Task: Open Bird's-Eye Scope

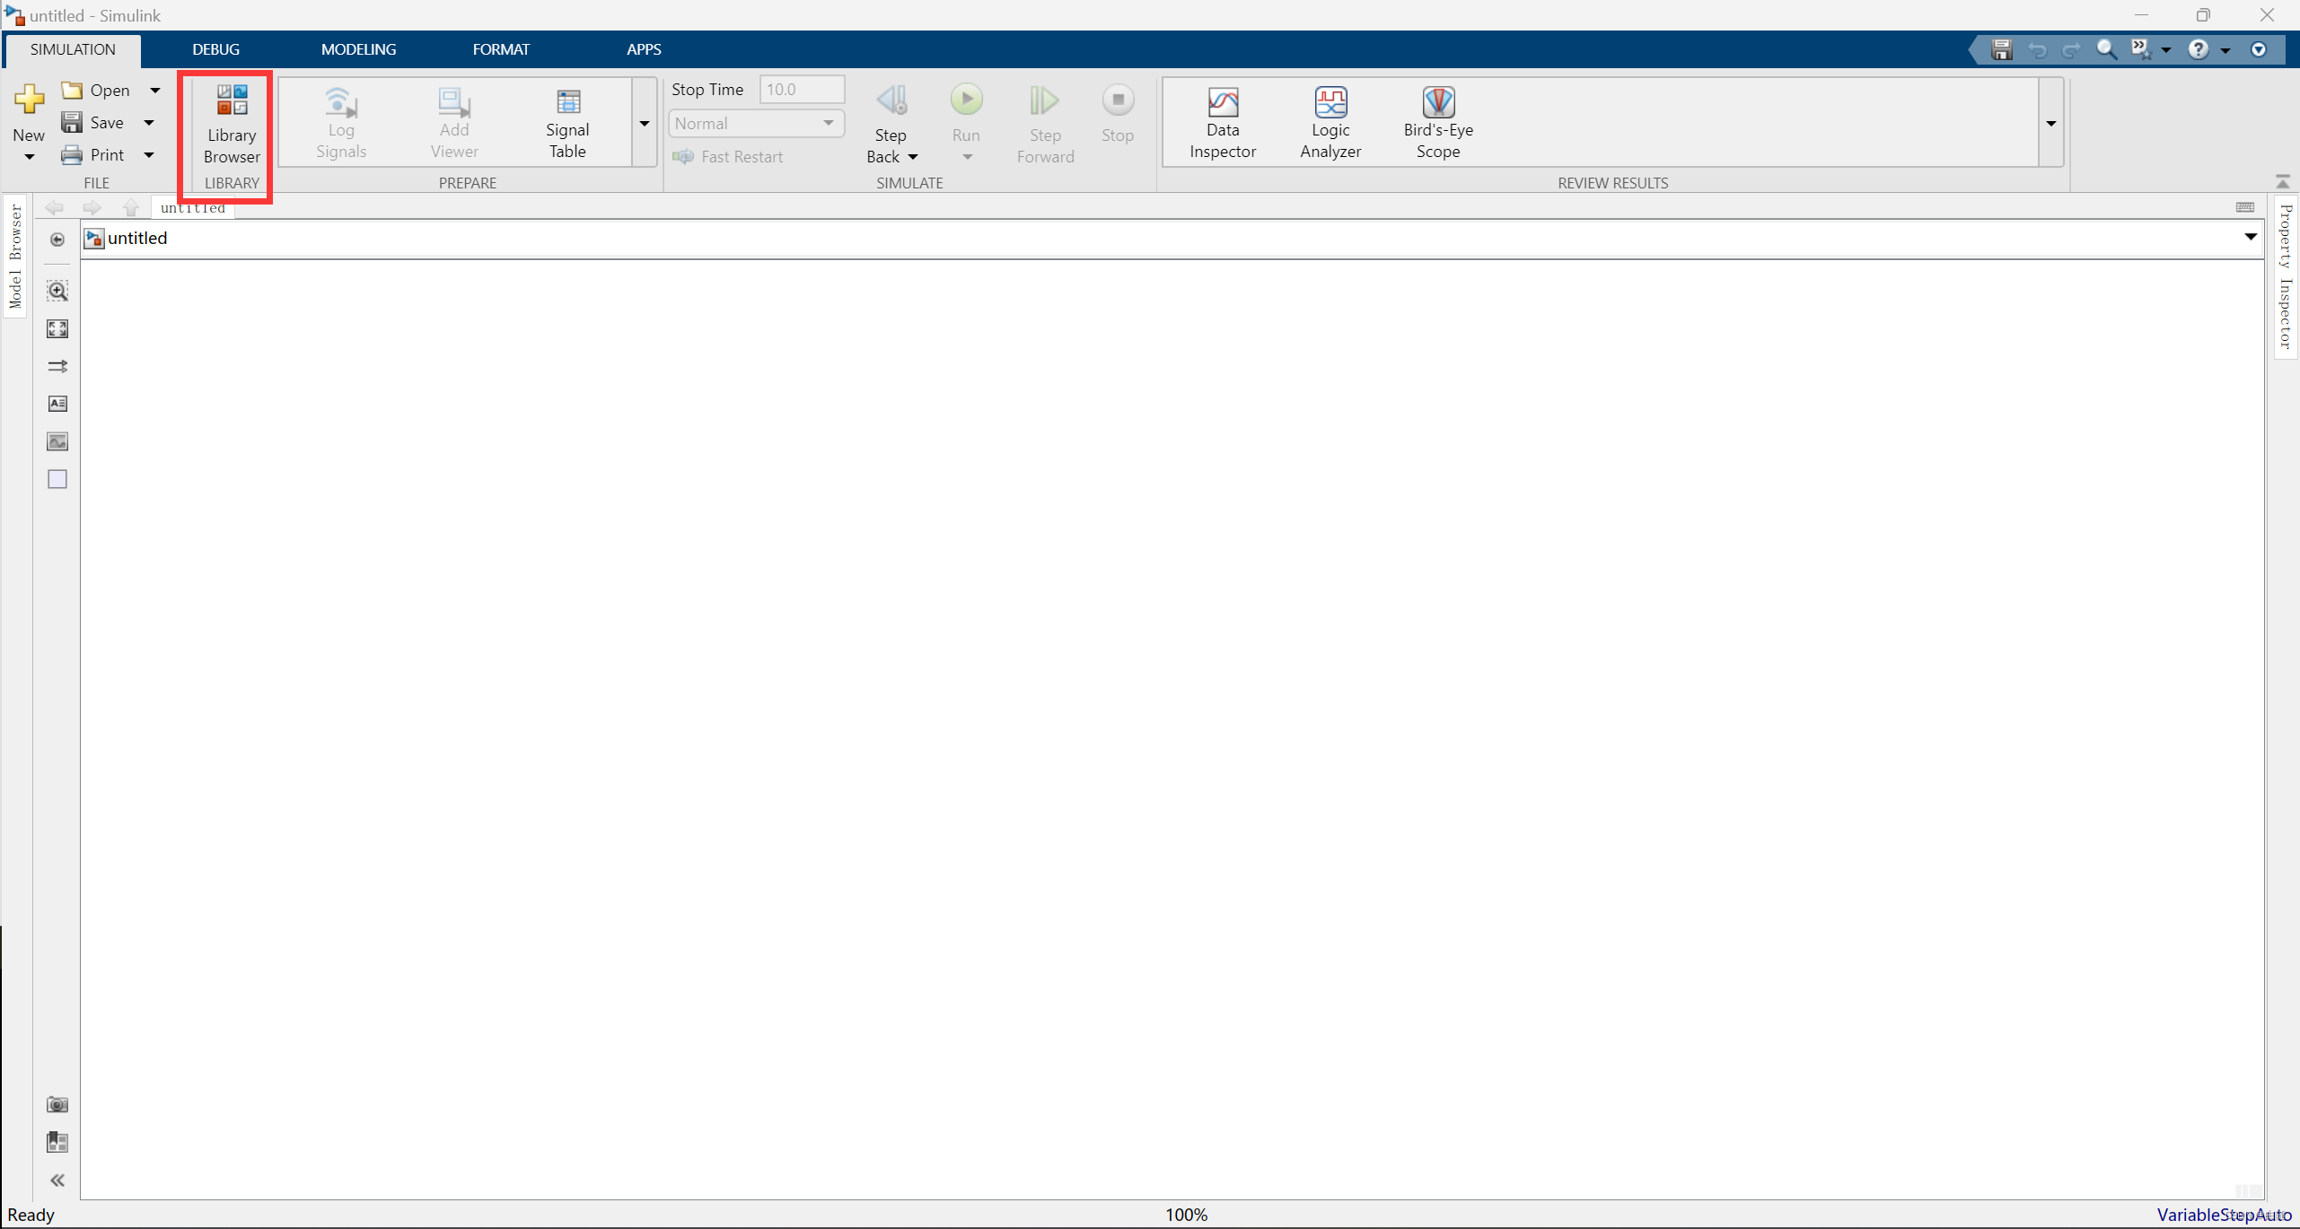Action: tap(1437, 122)
